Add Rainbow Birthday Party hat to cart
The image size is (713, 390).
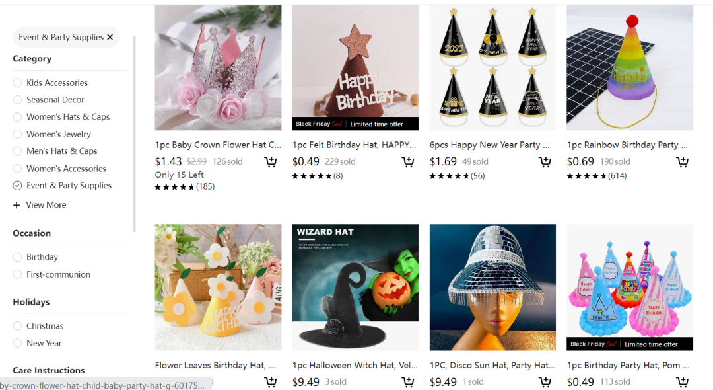[x=682, y=161]
